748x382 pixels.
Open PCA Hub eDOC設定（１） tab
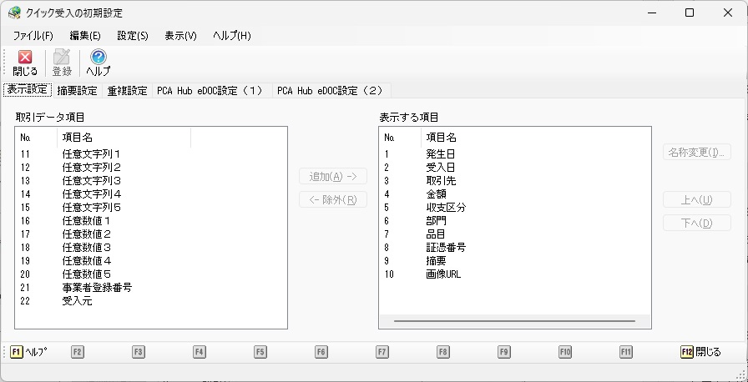tap(210, 91)
